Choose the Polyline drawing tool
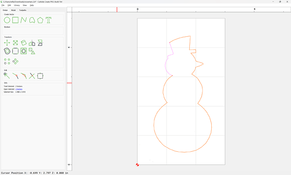Screen dimensions: 291x175 (24, 20)
